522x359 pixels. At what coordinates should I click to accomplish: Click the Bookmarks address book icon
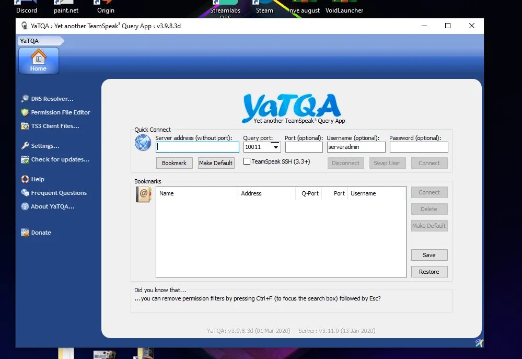144,194
